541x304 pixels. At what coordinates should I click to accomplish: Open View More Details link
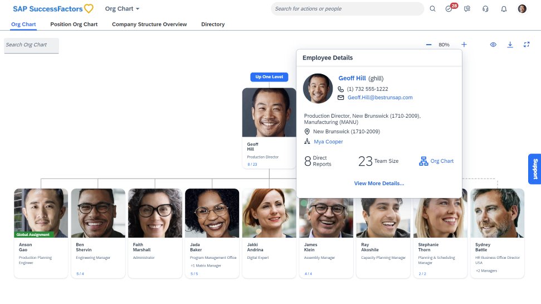379,184
